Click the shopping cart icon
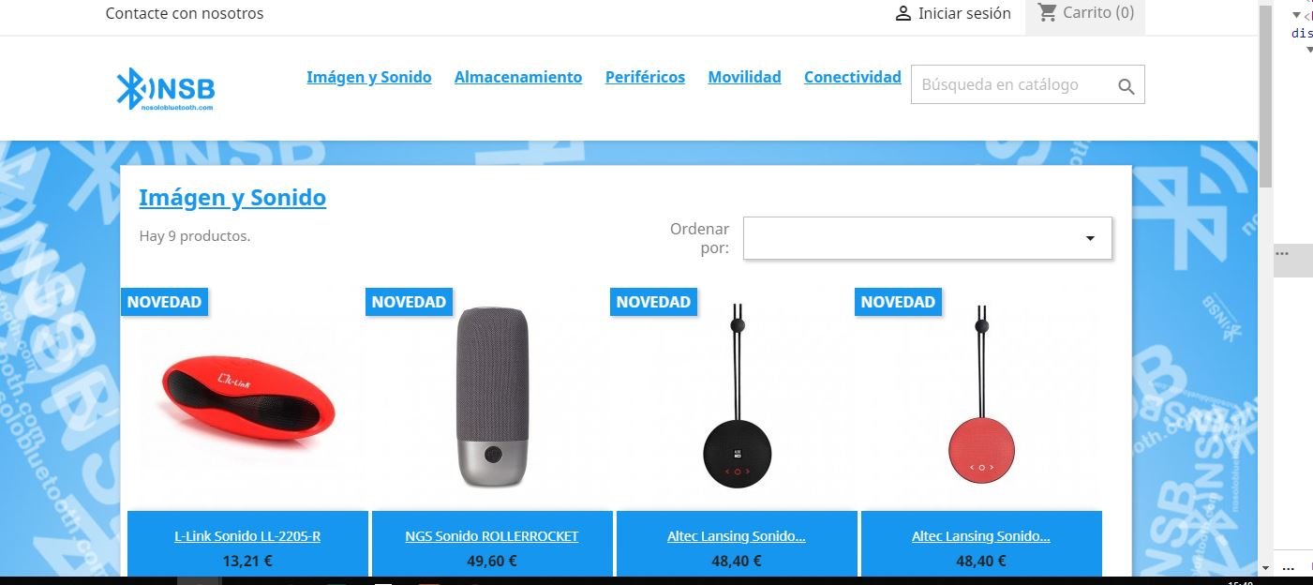The height and width of the screenshot is (585, 1313). pyautogui.click(x=1047, y=13)
